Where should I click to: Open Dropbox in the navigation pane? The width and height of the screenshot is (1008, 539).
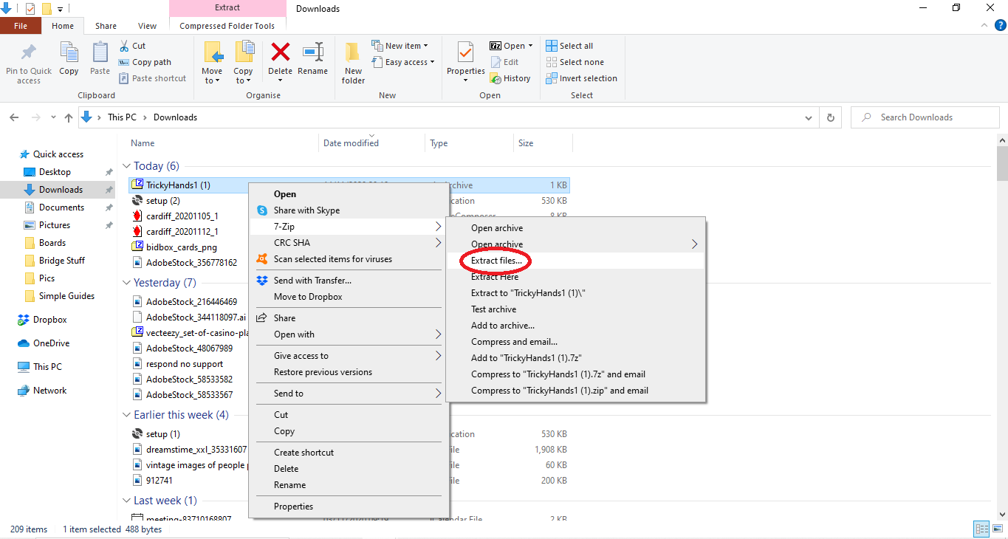tap(49, 320)
